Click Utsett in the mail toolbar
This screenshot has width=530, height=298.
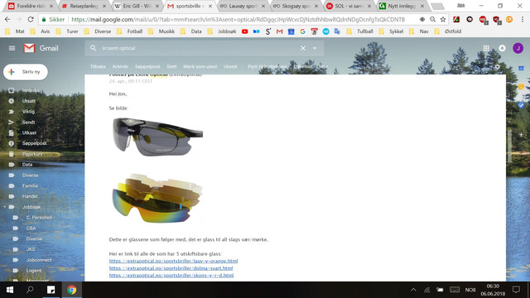click(x=230, y=66)
